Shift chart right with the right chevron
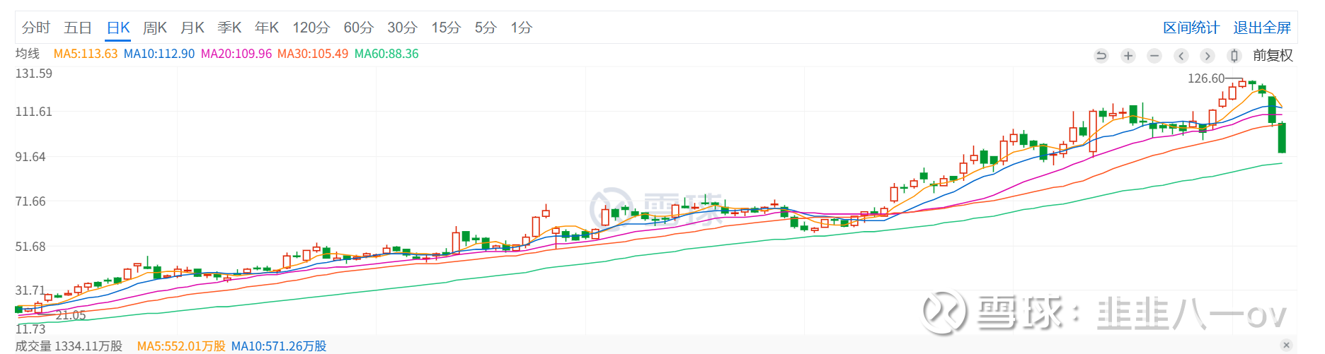The image size is (1325, 354). (x=1208, y=55)
